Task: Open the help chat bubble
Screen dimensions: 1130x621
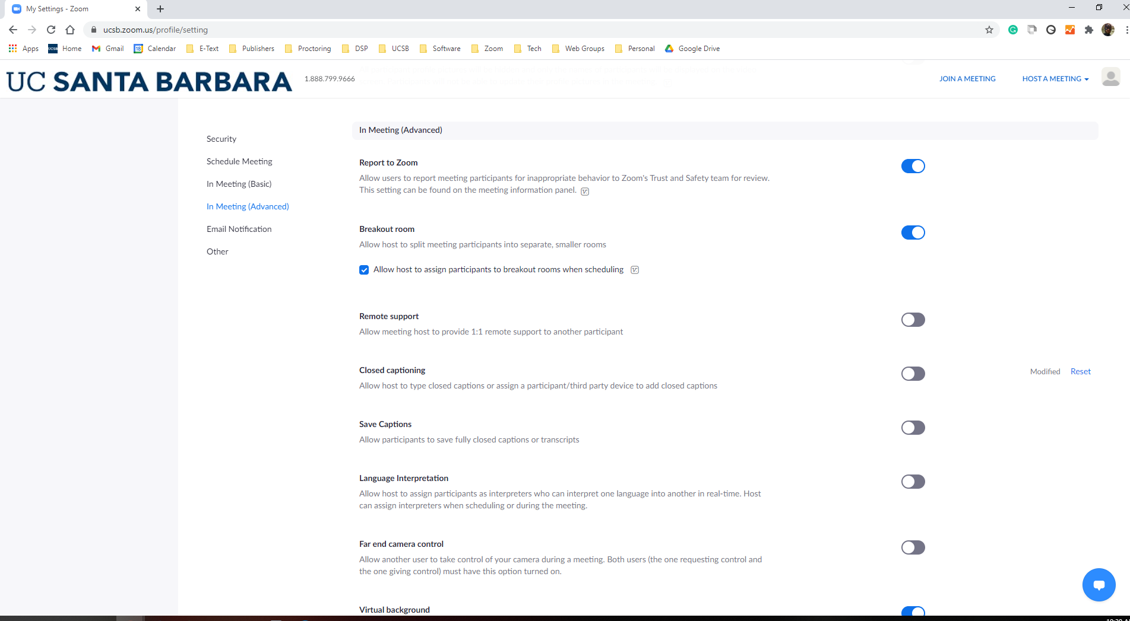Action: click(1099, 585)
